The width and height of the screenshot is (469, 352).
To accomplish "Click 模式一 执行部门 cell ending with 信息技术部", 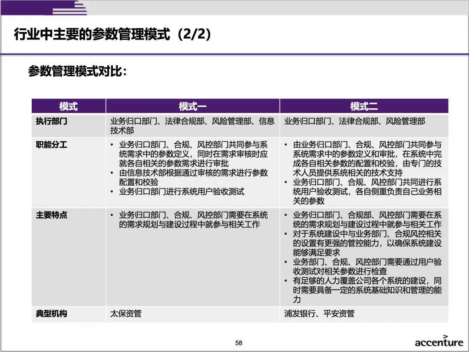I will click(192, 126).
